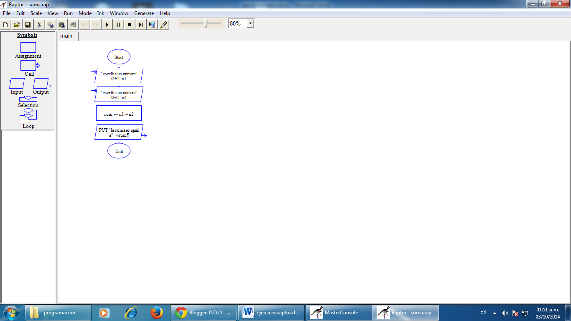Switch to MasterConsole window
The height and width of the screenshot is (321, 571).
point(339,313)
